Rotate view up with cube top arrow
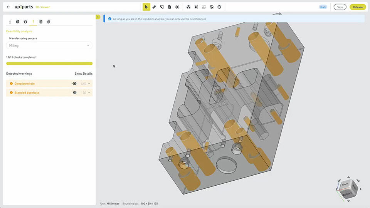Viewport: 370px width, 208px height. [348, 177]
